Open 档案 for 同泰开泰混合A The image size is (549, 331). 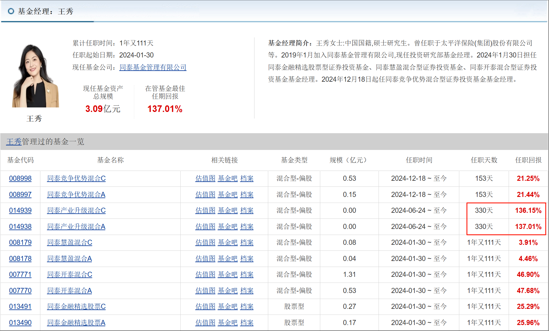click(247, 291)
